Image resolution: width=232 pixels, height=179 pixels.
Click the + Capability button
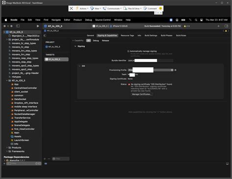pyautogui.click(x=78, y=41)
